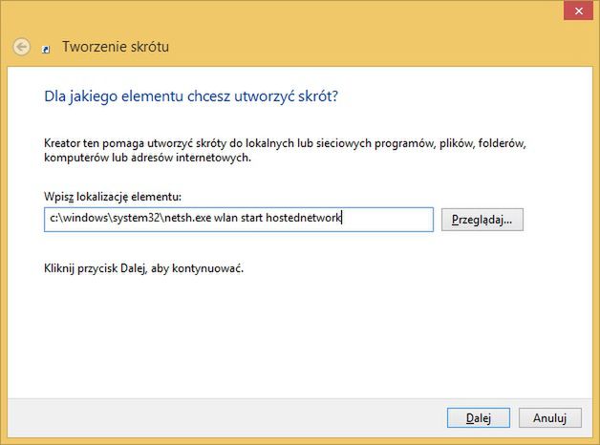The height and width of the screenshot is (445, 600).
Task: Click the back arrow in the wizard header
Action: (x=21, y=47)
